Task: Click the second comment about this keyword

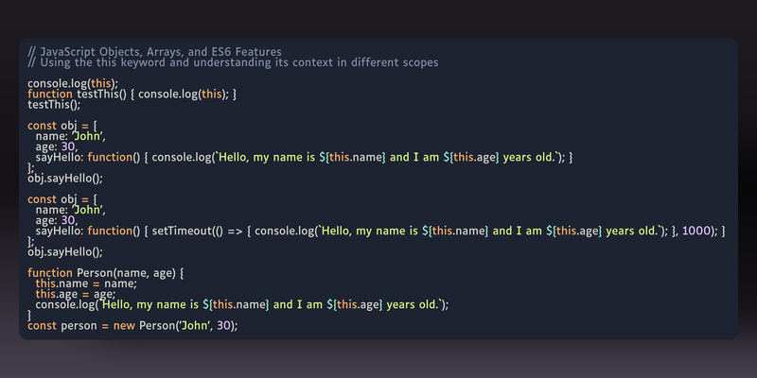Action: coord(233,62)
